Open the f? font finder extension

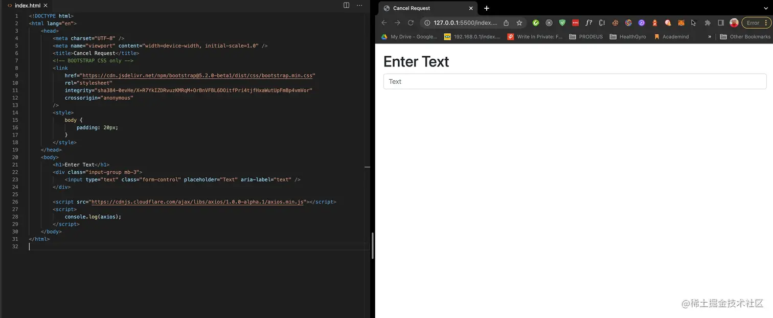pos(589,22)
